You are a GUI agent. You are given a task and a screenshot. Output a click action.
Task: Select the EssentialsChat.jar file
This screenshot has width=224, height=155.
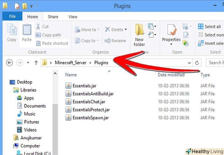[85, 102]
